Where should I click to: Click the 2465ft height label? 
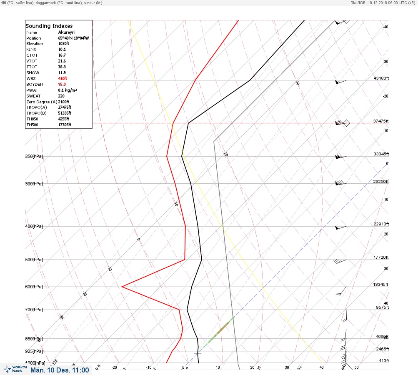(382, 349)
